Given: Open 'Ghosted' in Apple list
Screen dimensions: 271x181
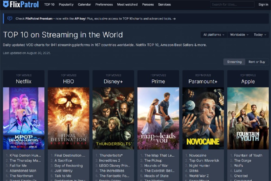Looking at the screenshot, I should pos(241,176).
